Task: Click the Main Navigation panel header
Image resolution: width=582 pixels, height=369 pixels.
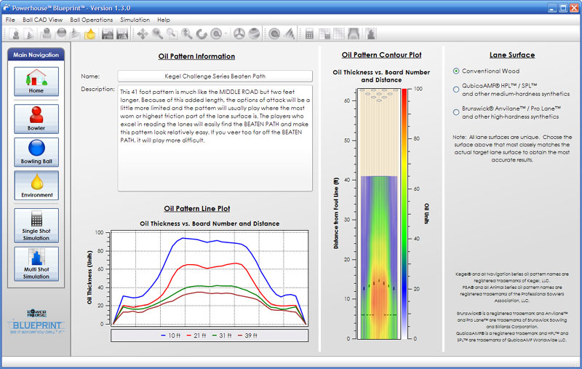Action: (x=36, y=55)
